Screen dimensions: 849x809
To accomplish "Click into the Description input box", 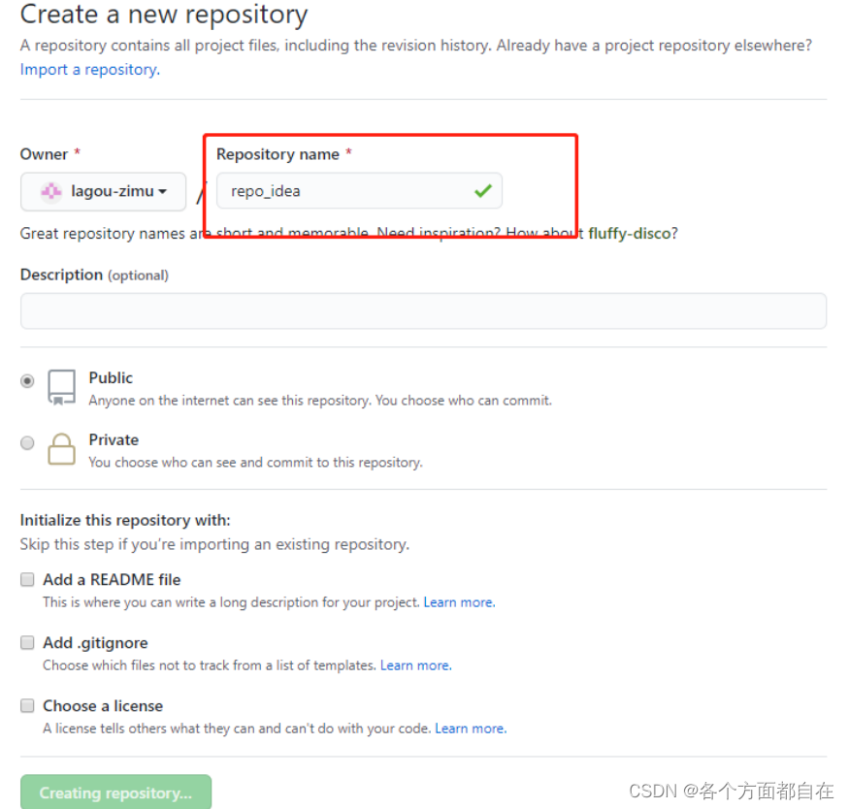I will pos(423,311).
